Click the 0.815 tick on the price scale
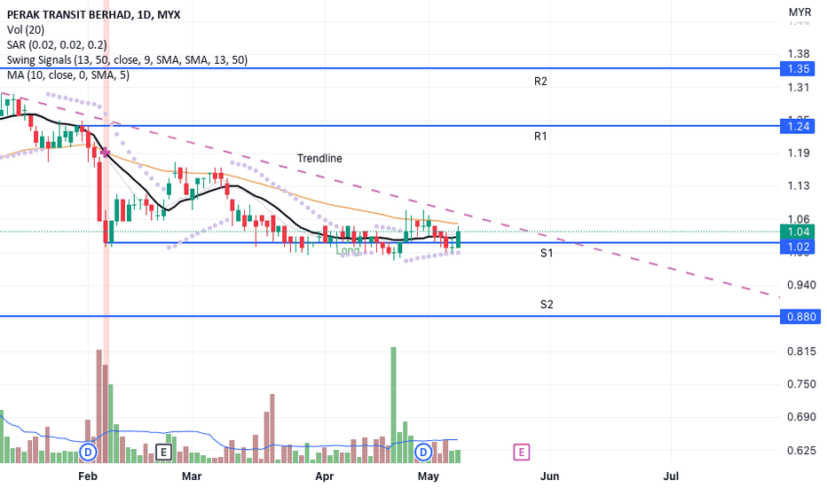 point(801,351)
